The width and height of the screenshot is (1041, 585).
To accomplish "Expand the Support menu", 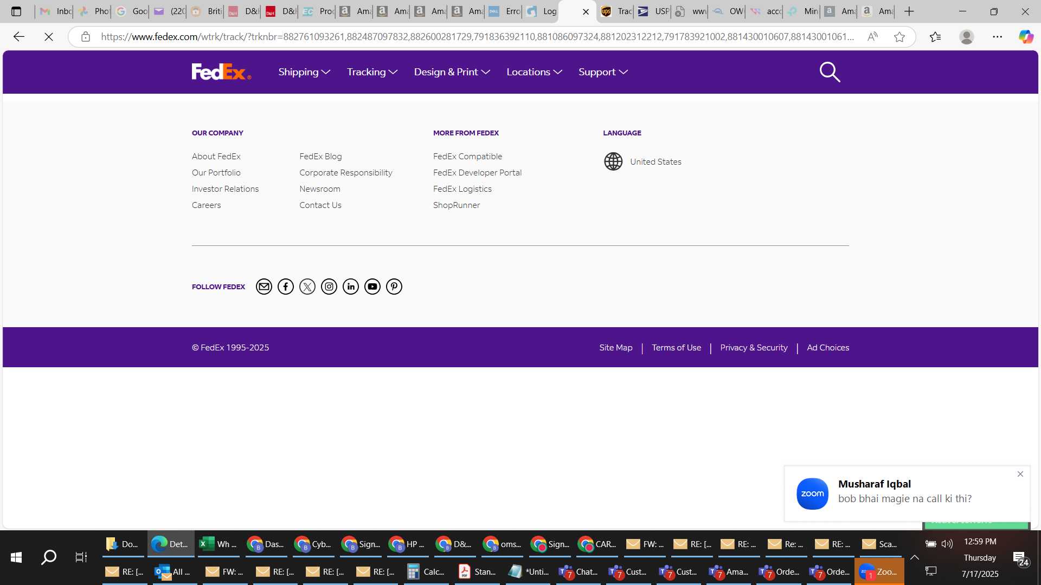I will pos(603,72).
